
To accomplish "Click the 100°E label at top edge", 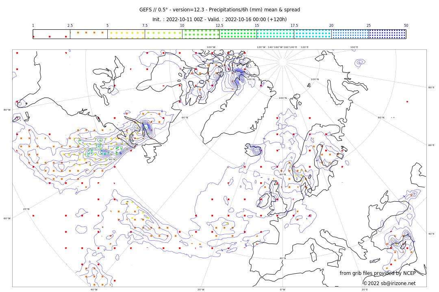I will coord(354,47).
